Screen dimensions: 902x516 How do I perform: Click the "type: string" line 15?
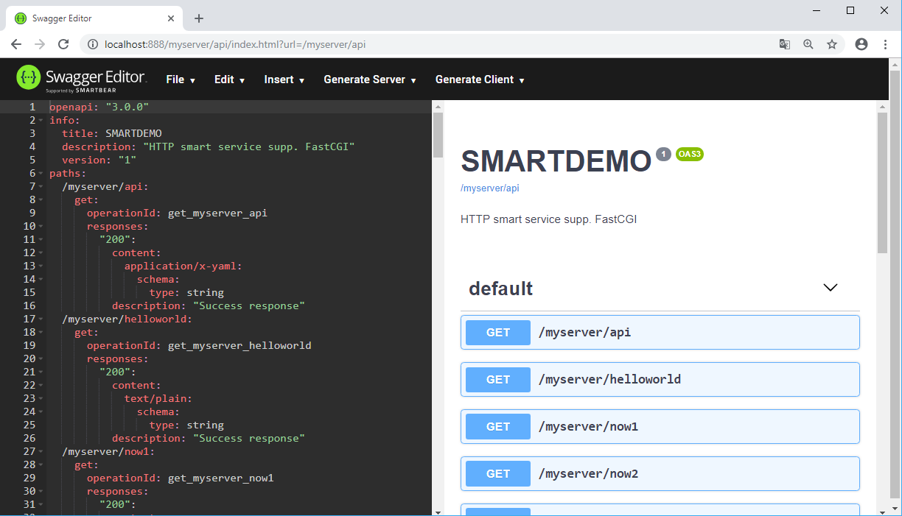186,292
